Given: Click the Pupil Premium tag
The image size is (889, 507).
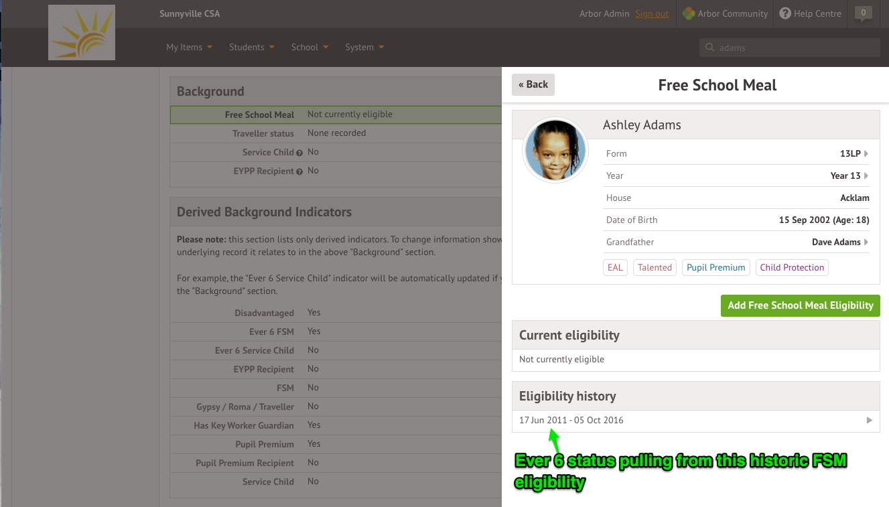Looking at the screenshot, I should click(x=715, y=267).
